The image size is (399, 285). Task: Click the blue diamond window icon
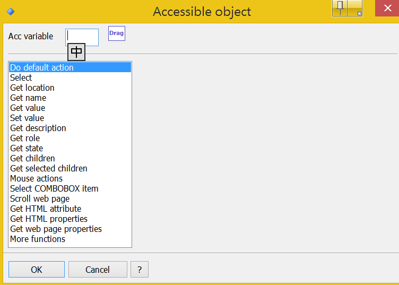[x=11, y=12]
